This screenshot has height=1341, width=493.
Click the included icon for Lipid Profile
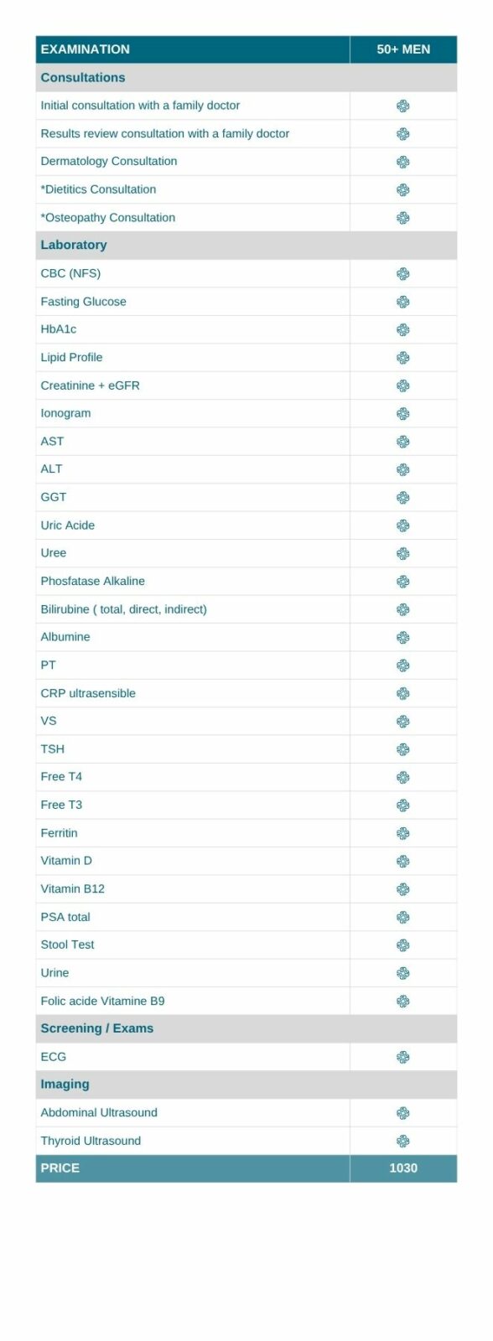point(402,358)
